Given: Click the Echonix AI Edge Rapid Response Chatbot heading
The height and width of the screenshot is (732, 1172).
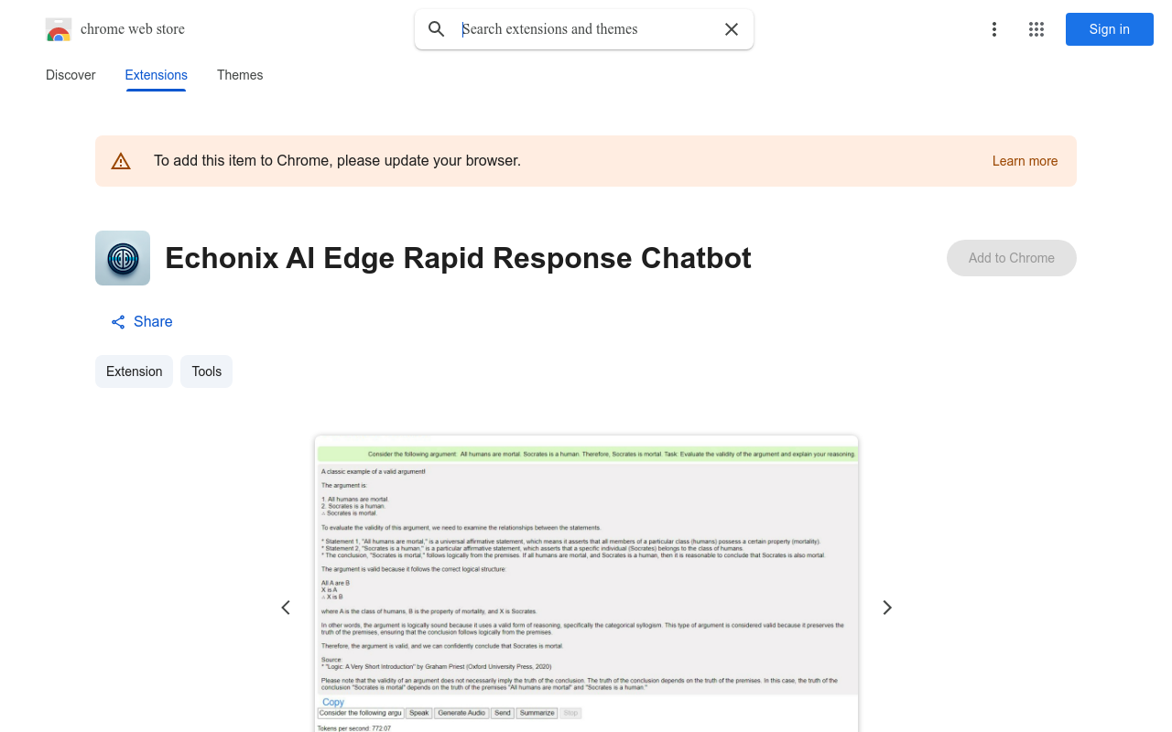Looking at the screenshot, I should tap(458, 258).
